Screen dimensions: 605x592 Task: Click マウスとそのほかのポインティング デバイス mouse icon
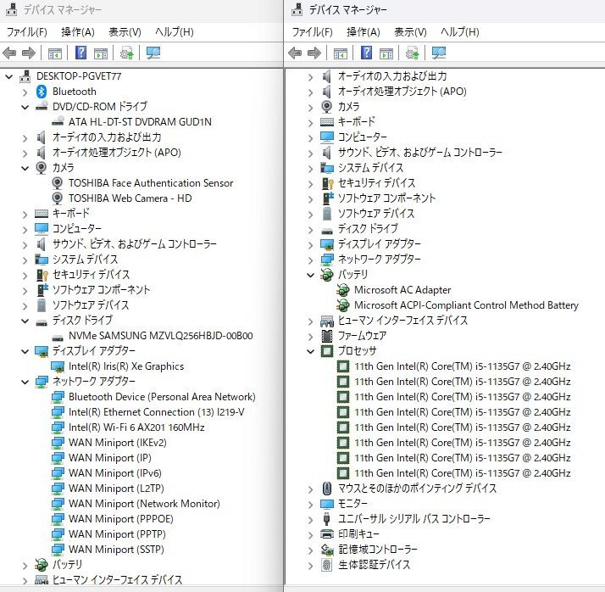click(327, 489)
